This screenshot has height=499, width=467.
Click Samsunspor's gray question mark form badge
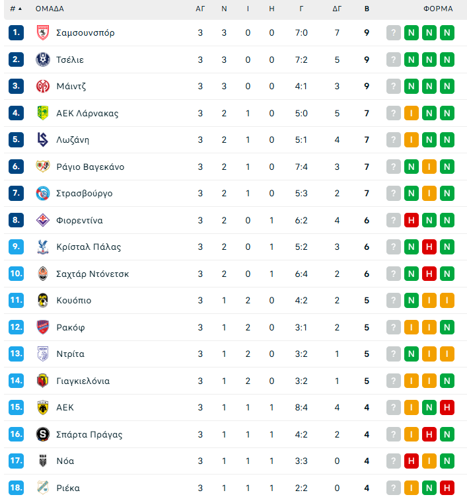(x=394, y=32)
